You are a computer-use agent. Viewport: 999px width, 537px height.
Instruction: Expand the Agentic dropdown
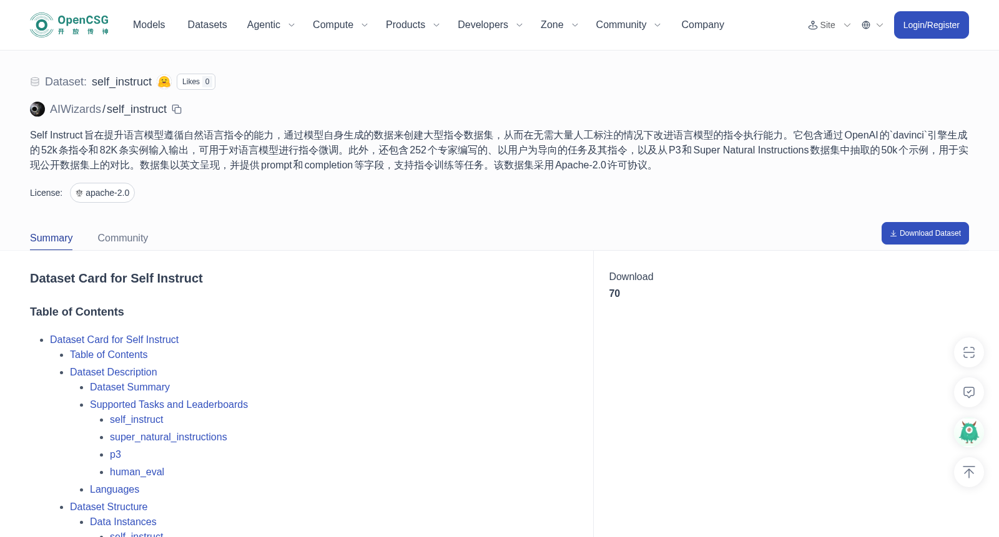click(270, 25)
